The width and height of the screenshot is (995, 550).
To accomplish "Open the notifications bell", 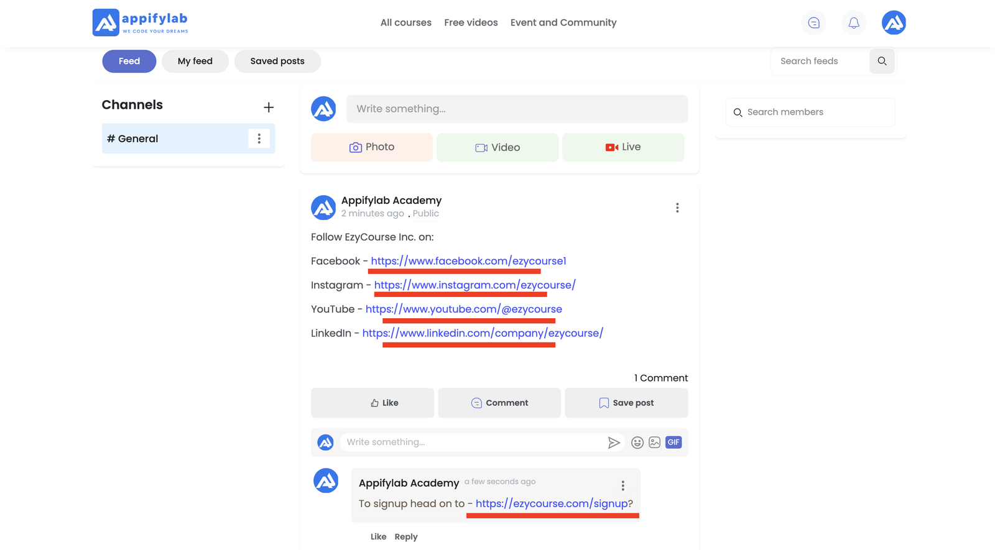I will 853,23.
